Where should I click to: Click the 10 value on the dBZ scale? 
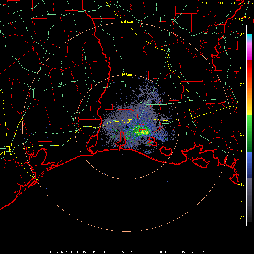pos(242,151)
